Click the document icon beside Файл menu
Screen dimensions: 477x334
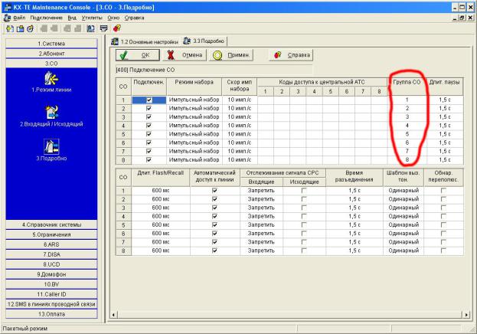point(7,18)
